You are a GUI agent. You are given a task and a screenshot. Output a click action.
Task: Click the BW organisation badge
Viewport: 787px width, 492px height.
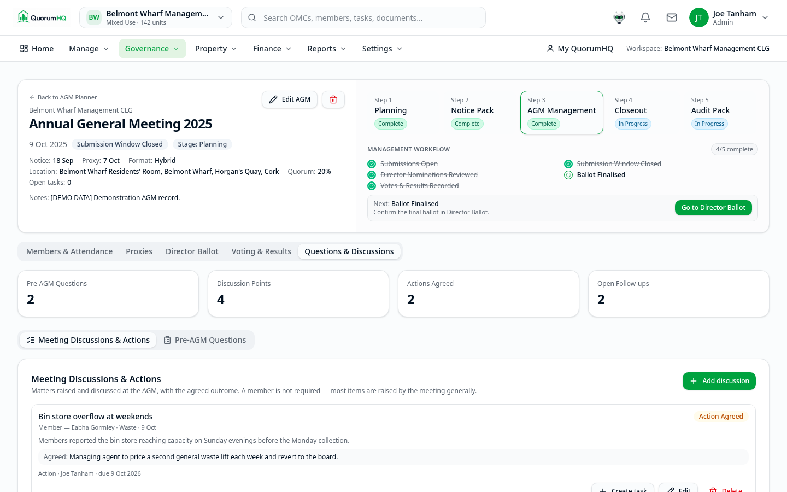pos(94,17)
